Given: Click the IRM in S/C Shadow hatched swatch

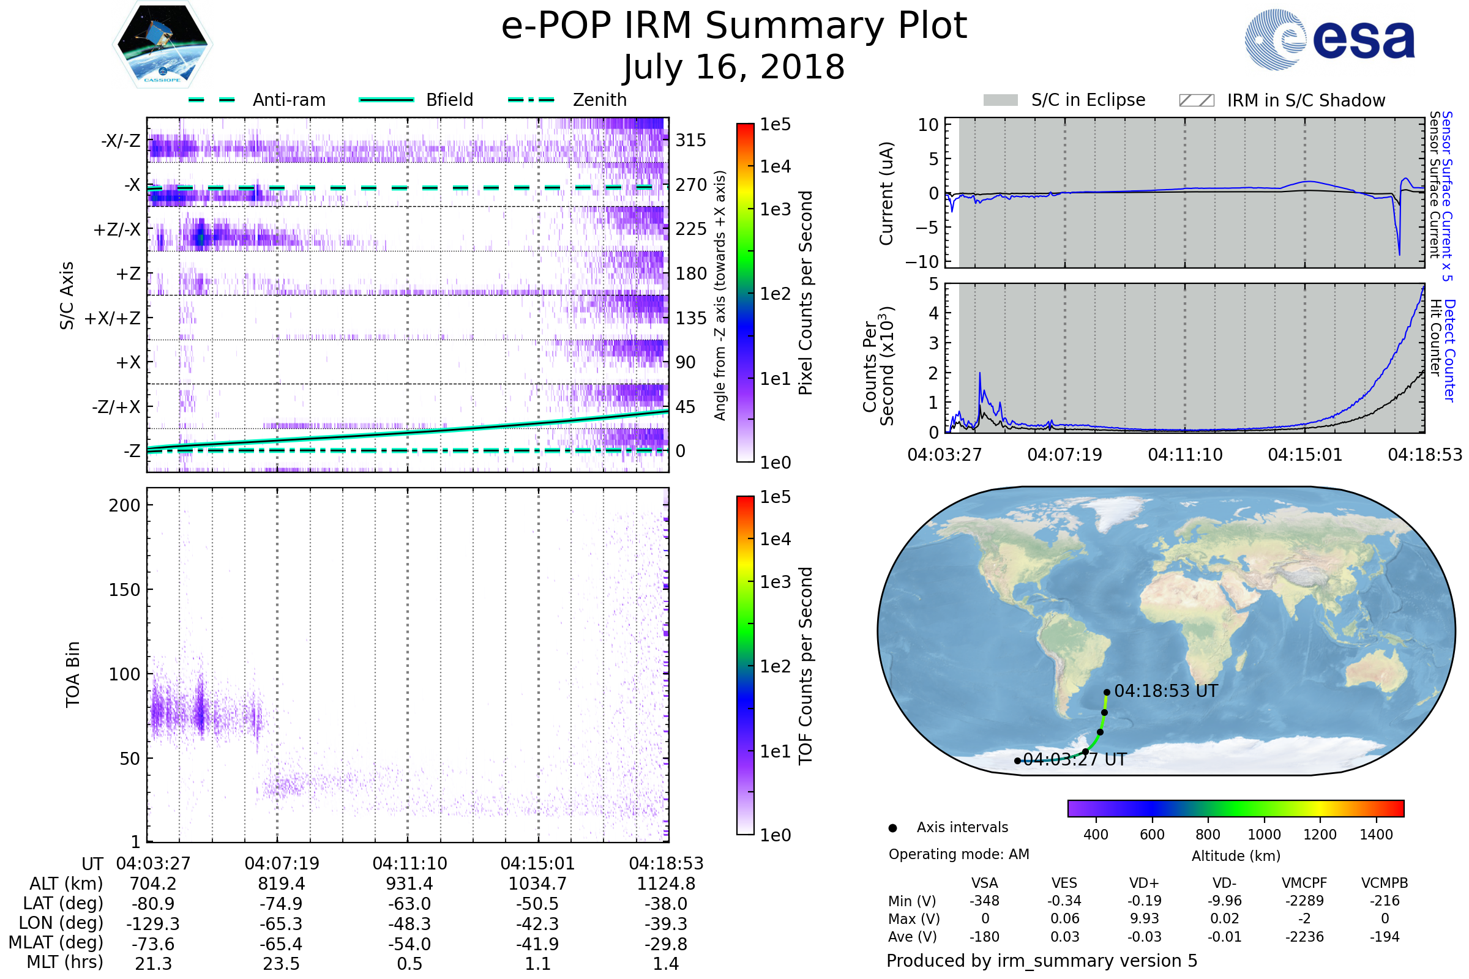Looking at the screenshot, I should click(1196, 100).
